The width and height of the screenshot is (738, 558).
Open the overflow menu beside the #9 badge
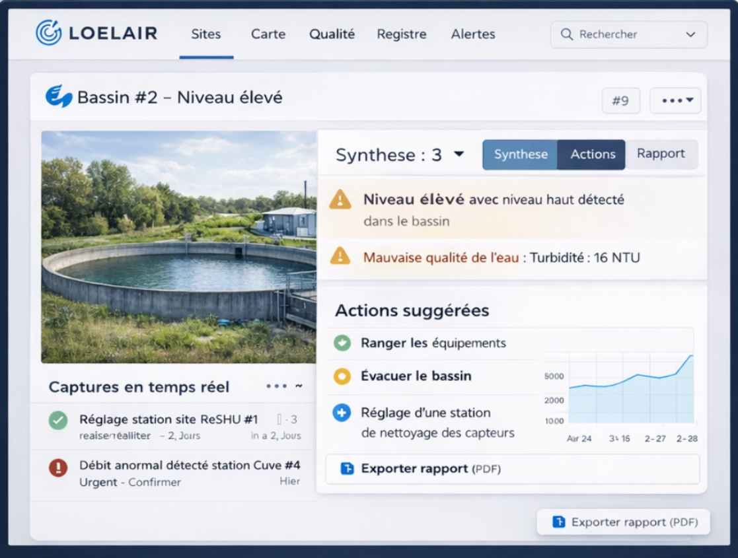click(675, 100)
